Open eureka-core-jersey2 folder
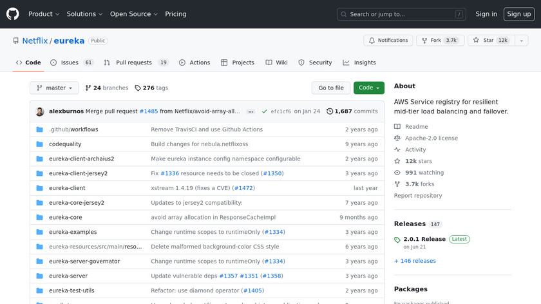Viewport: 541px width, 304px height. [x=77, y=202]
